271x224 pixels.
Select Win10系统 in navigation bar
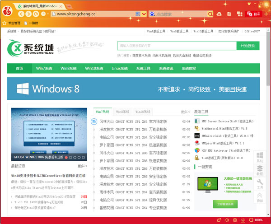point(94,69)
